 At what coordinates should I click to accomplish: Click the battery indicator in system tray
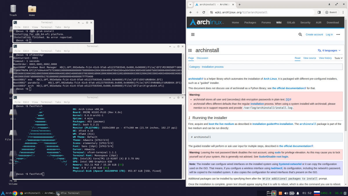[292, 193]
